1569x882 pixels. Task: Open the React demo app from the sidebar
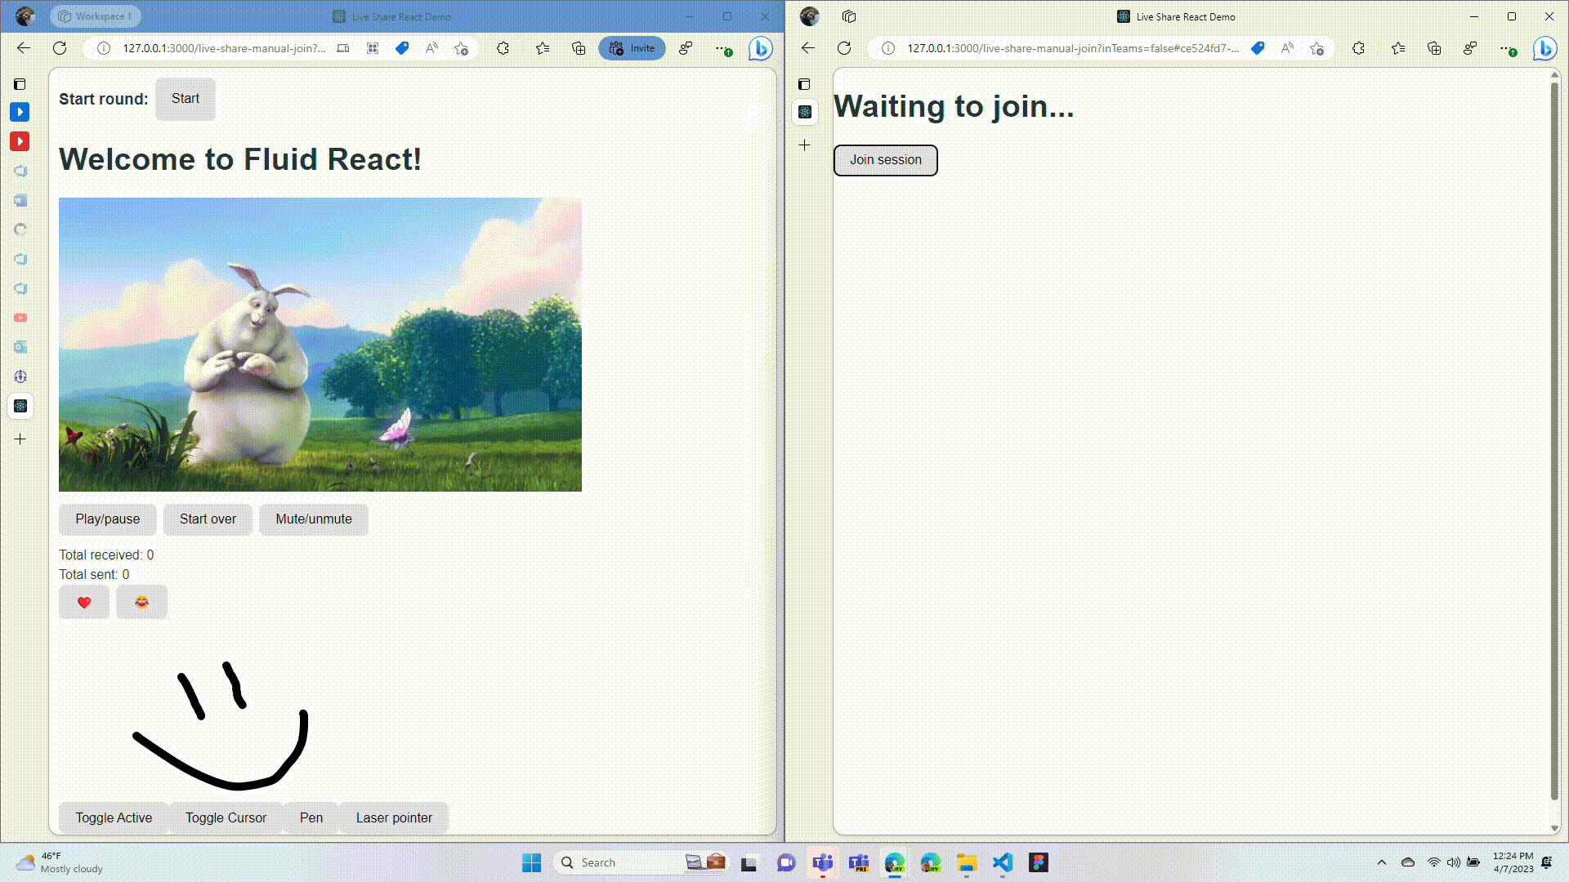tap(20, 406)
